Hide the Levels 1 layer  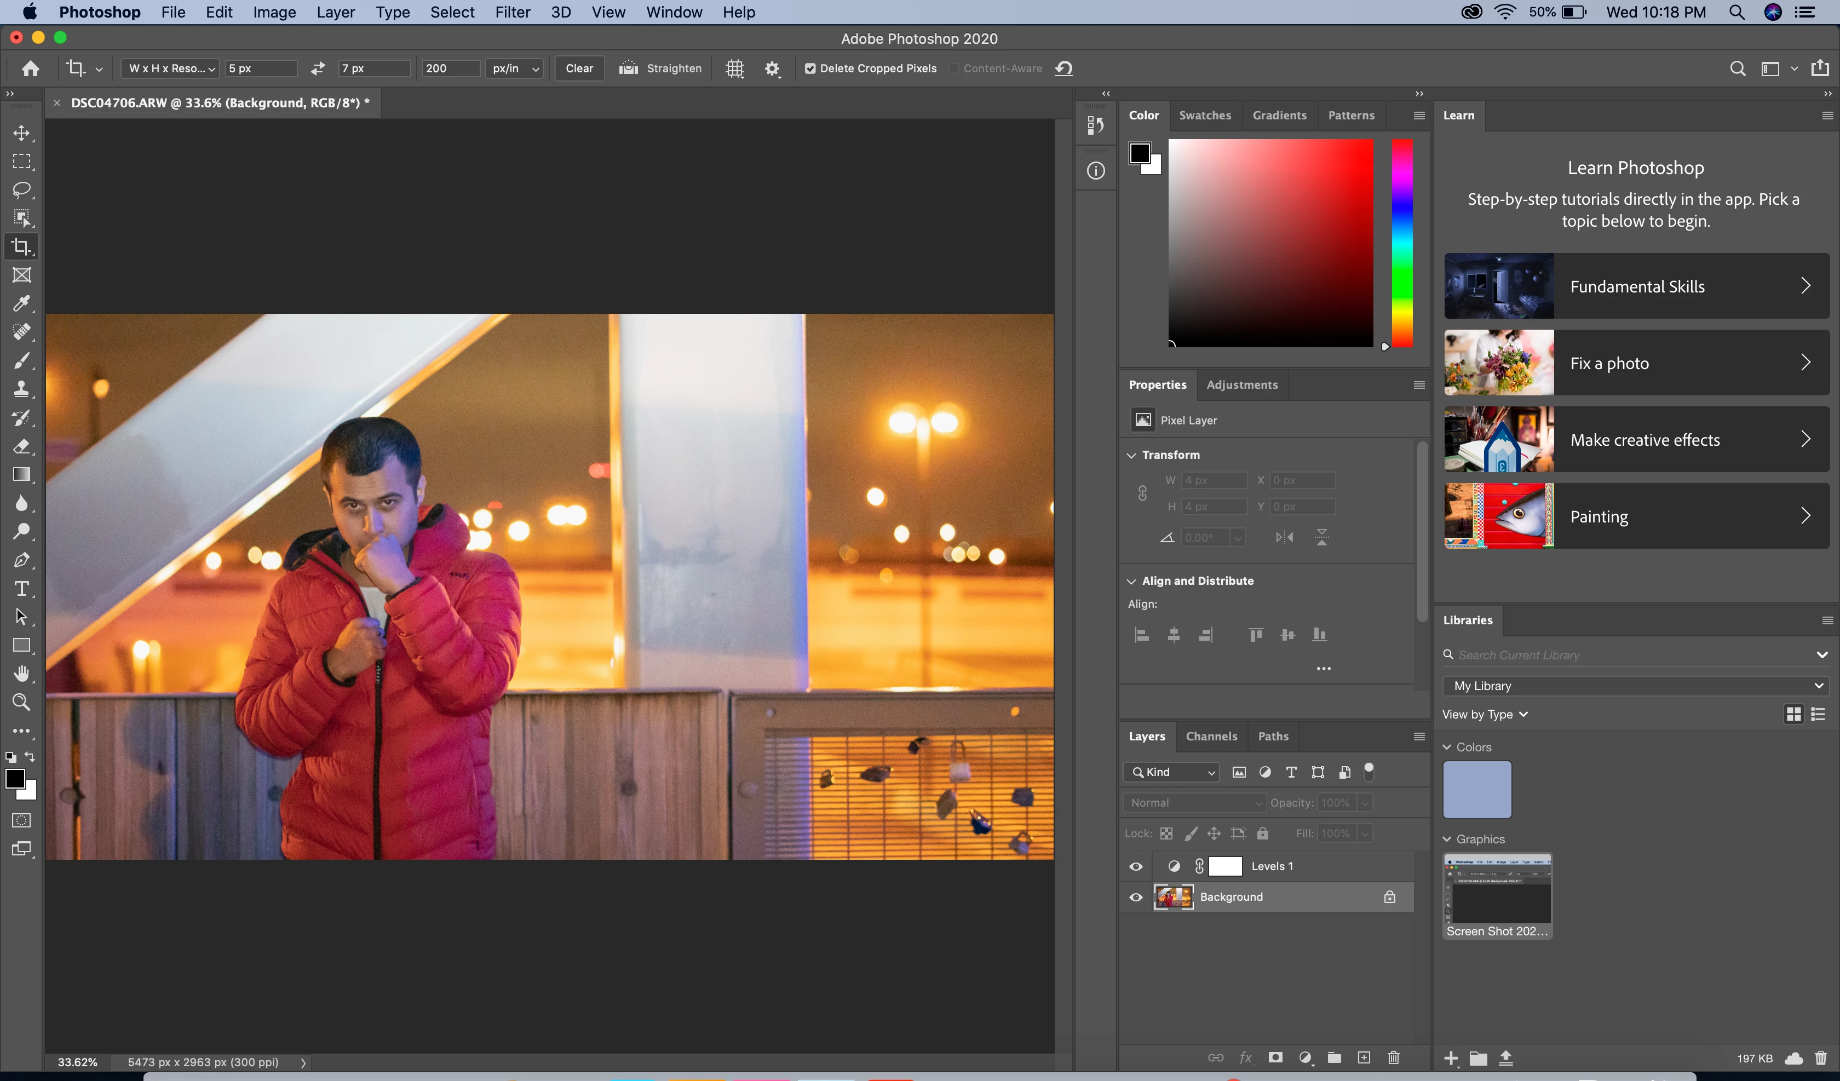1136,867
